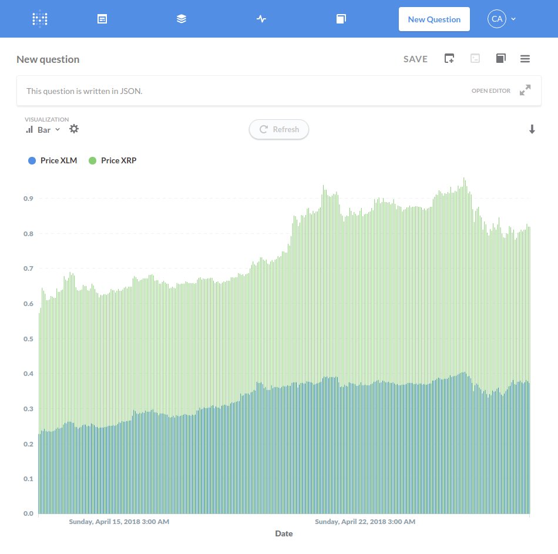
Task: Click the Refresh button
Action: click(x=279, y=129)
